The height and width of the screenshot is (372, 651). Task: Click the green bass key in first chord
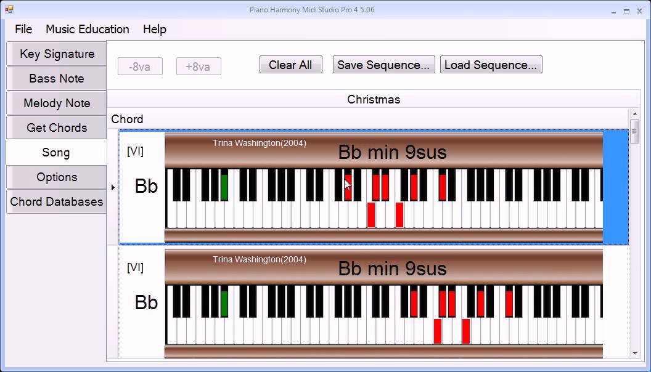pyautogui.click(x=224, y=187)
